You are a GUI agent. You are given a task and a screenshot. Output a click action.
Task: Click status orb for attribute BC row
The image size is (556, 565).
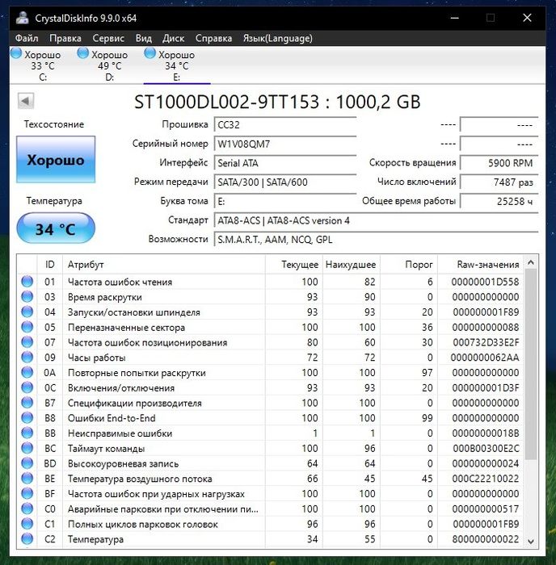coord(27,448)
